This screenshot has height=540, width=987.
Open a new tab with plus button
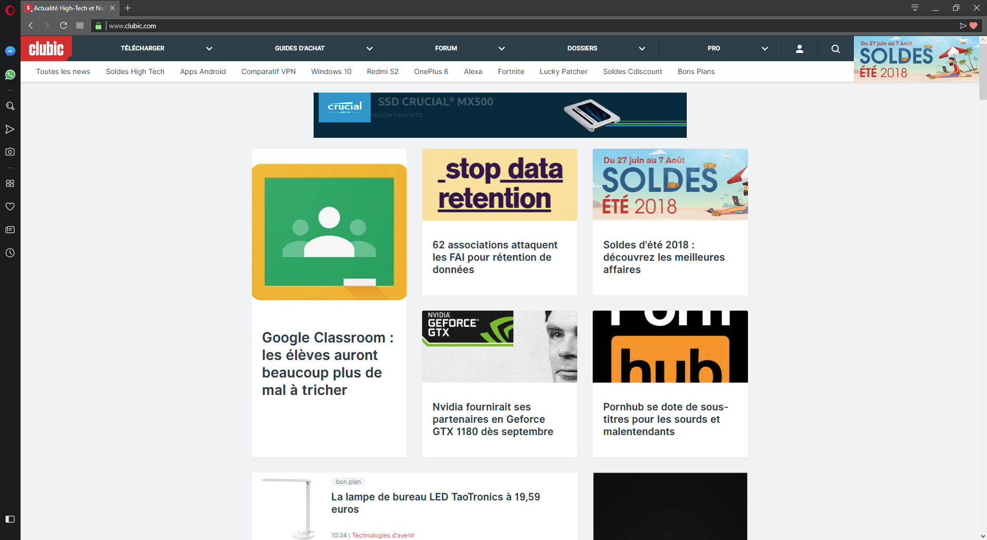point(128,8)
